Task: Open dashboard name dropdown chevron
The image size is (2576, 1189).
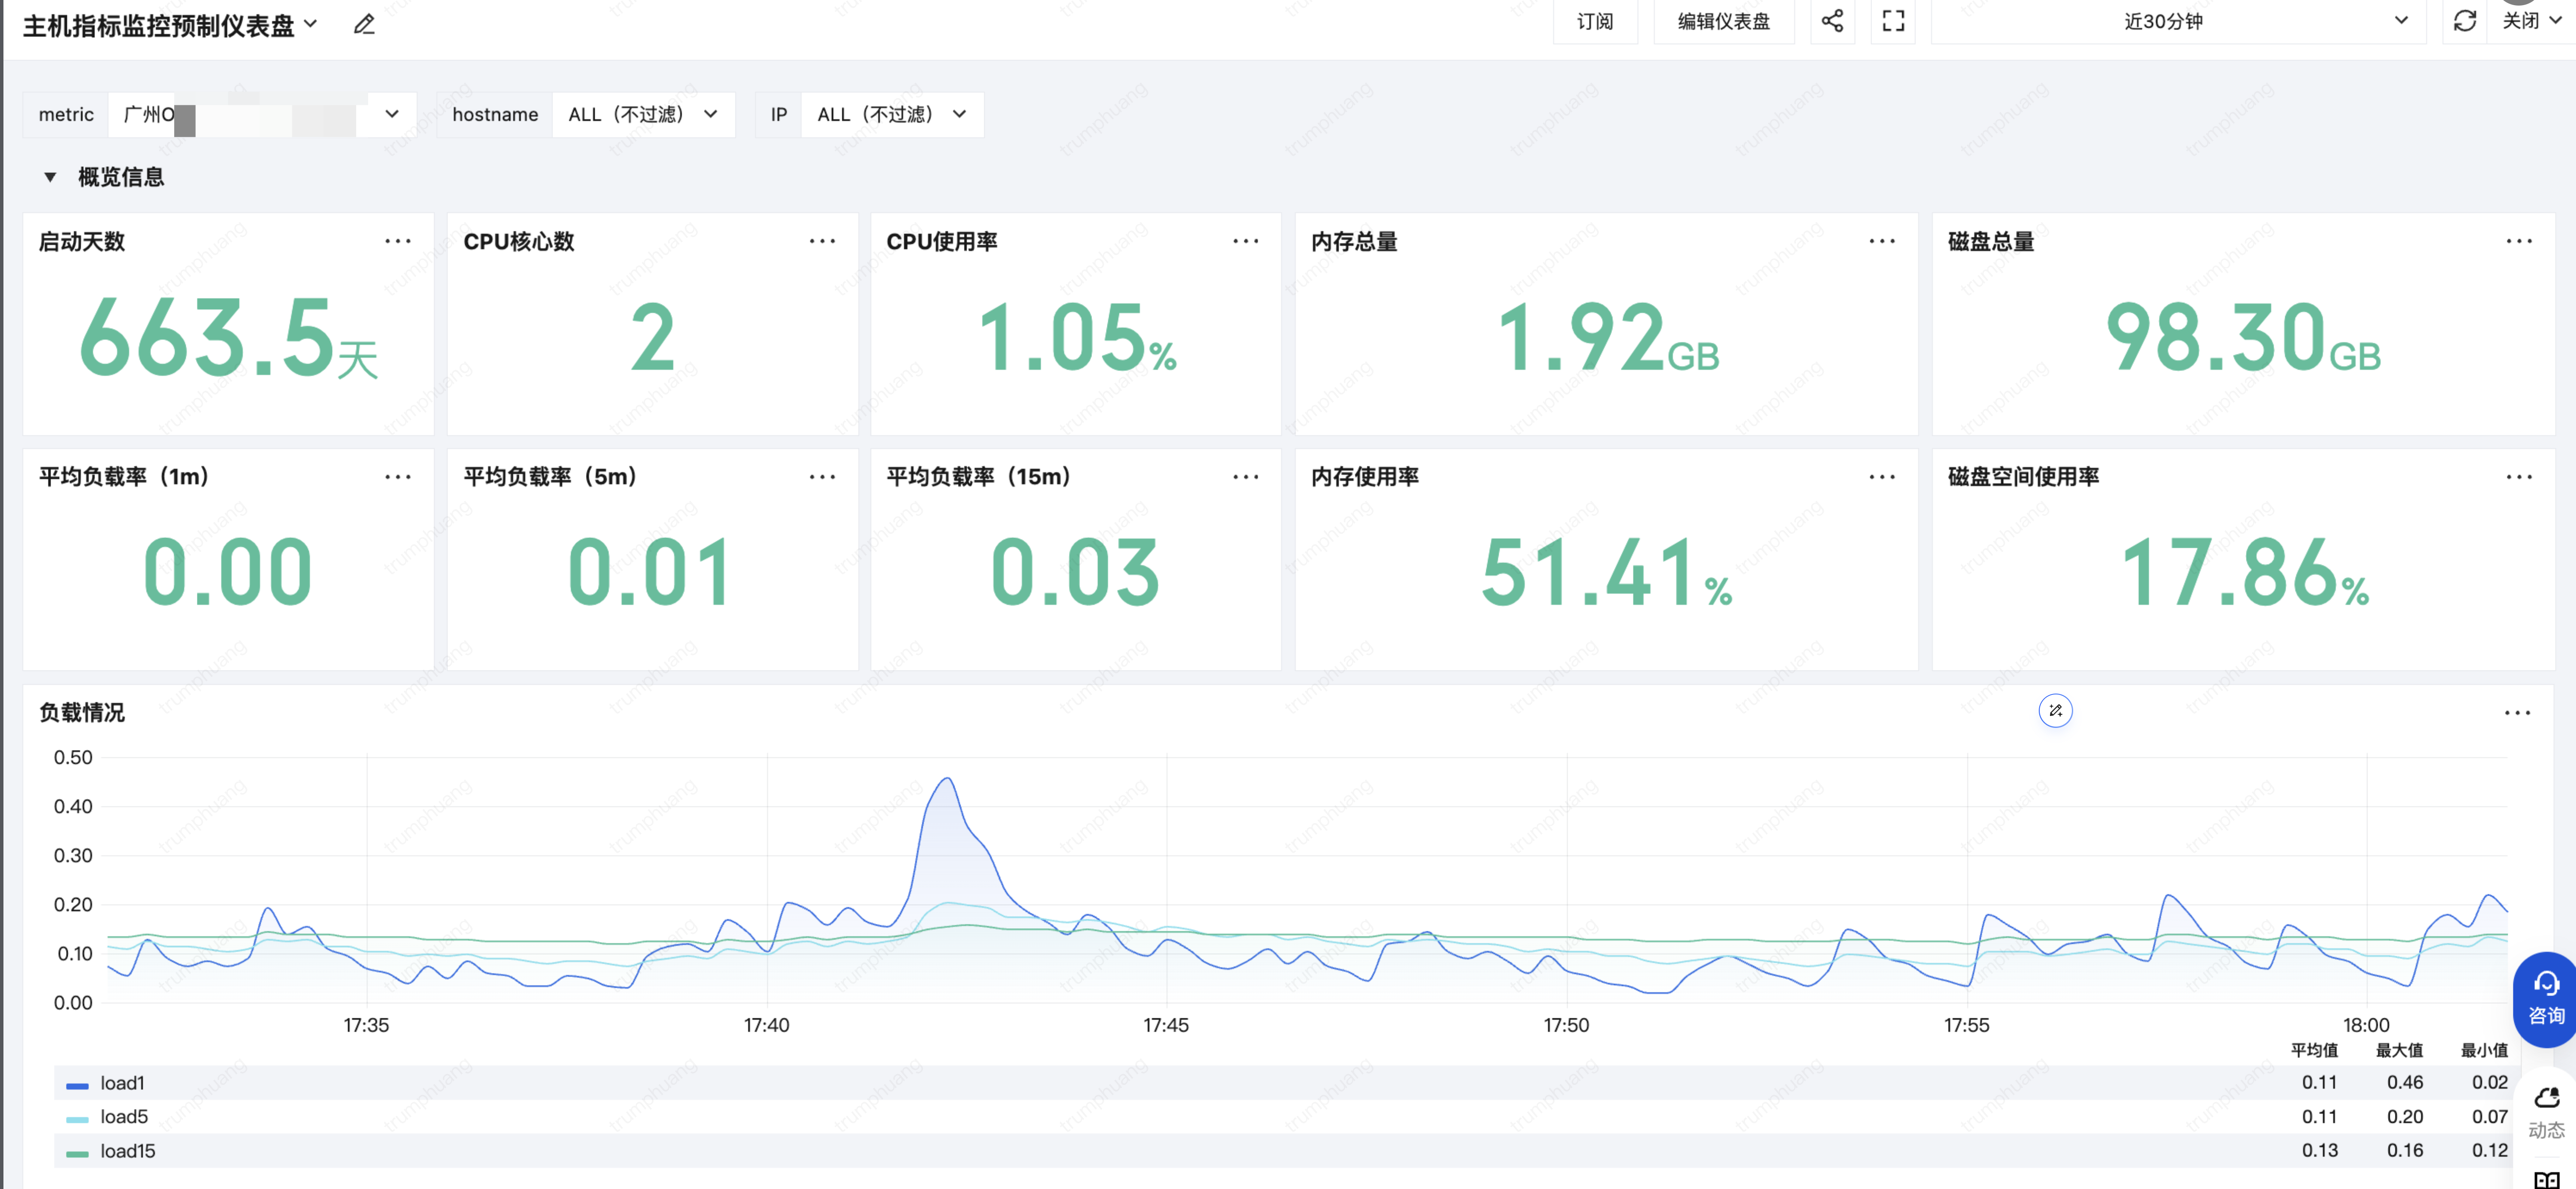Action: 311,23
